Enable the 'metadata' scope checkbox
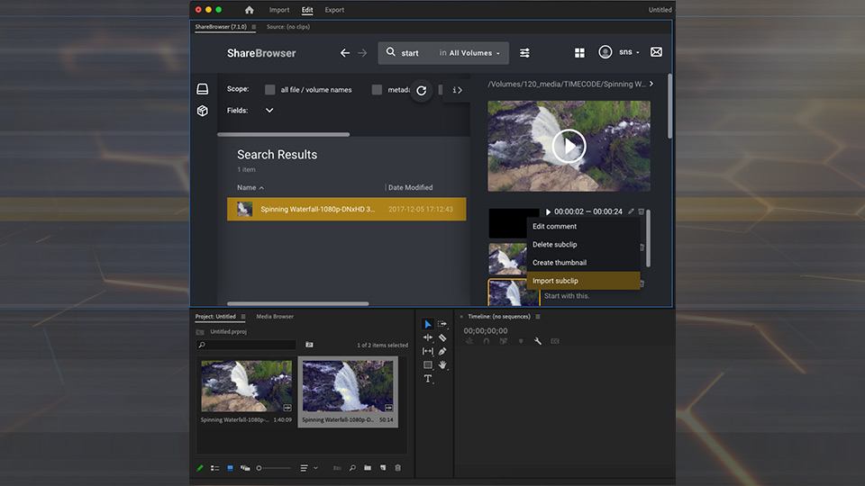 (377, 90)
